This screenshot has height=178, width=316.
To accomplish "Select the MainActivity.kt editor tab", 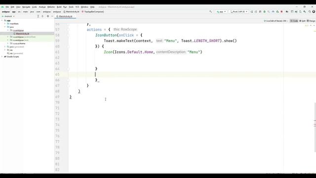I will pyautogui.click(x=65, y=16).
